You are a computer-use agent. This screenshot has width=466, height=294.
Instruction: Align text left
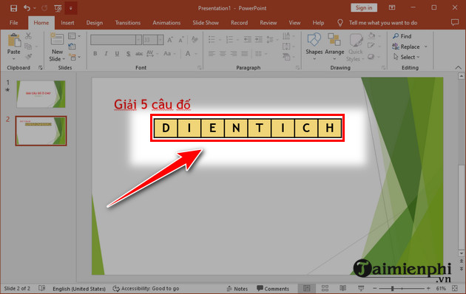[x=212, y=54]
